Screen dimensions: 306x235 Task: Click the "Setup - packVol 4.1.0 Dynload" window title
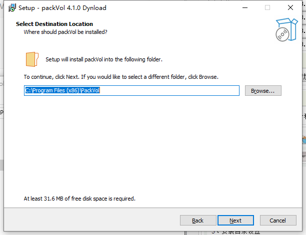tap(62, 8)
